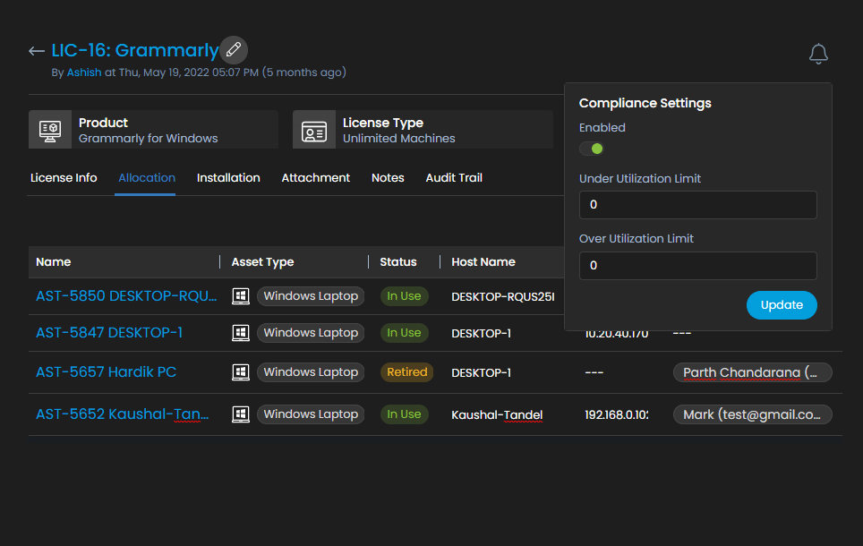Click the Windows icon in AST-5657 row
This screenshot has height=546, width=863.
[x=241, y=372]
